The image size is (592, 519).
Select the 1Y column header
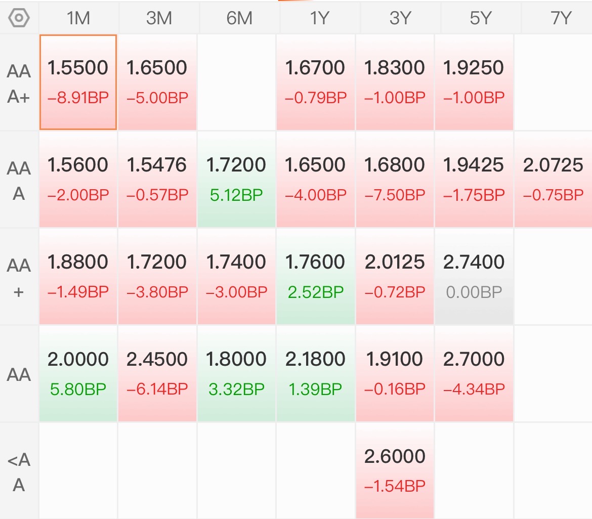pyautogui.click(x=320, y=18)
